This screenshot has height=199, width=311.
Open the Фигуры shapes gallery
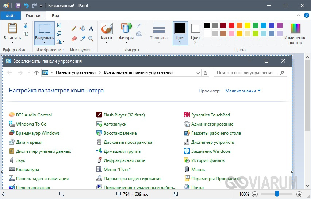pos(126,33)
